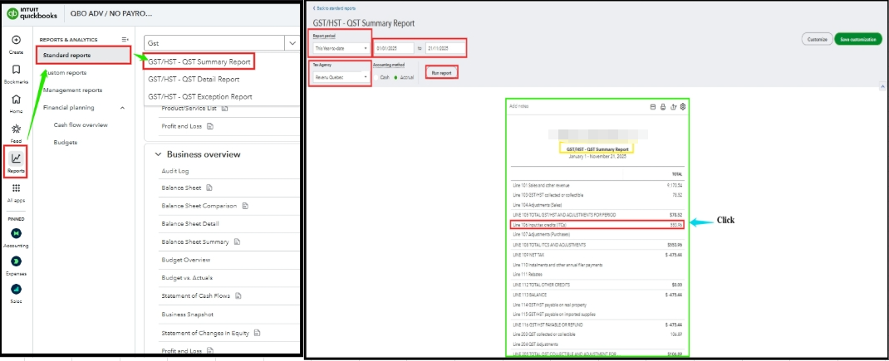The height and width of the screenshot is (361, 889).
Task: Collapse the Reports & Analytics menu icon
Action: coord(125,40)
